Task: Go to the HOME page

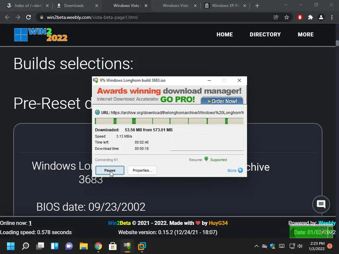Action: pyautogui.click(x=225, y=34)
